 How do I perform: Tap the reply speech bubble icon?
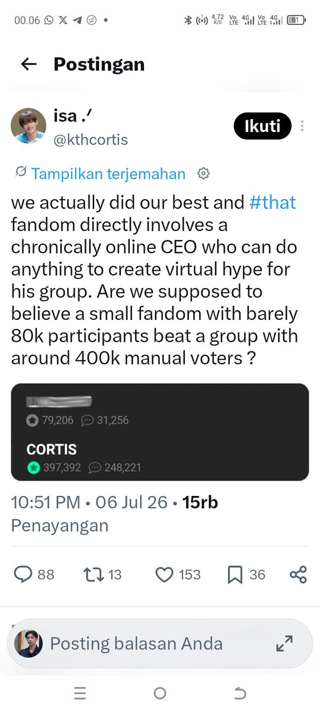23,574
